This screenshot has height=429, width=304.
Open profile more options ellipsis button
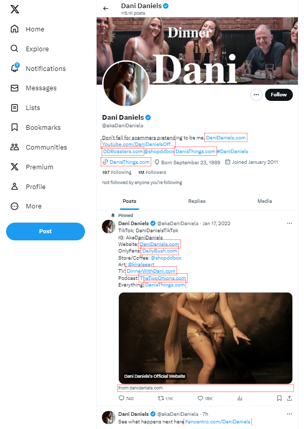[256, 95]
